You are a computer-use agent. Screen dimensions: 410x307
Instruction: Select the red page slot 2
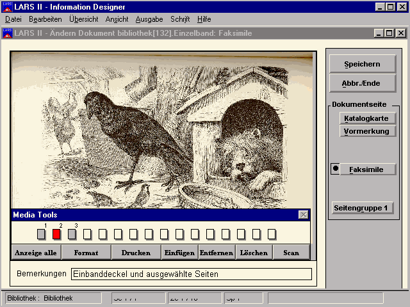56,234
